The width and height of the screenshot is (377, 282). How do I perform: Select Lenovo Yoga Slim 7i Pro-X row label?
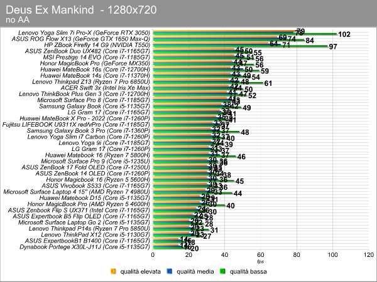[84, 33]
